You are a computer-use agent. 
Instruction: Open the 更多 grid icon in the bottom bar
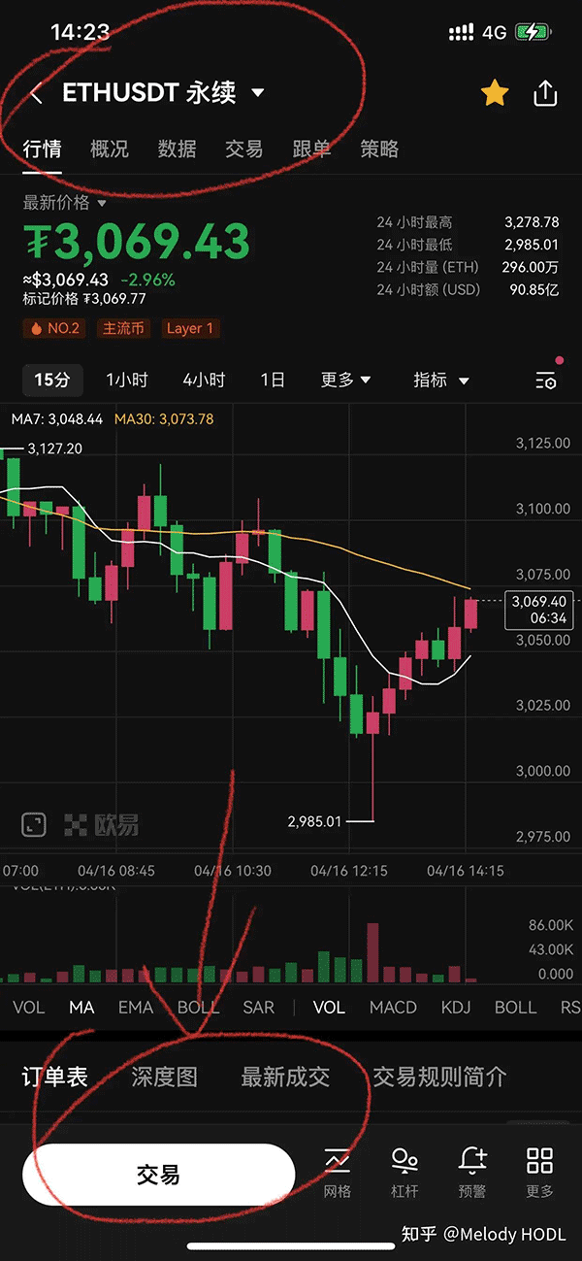(539, 1172)
